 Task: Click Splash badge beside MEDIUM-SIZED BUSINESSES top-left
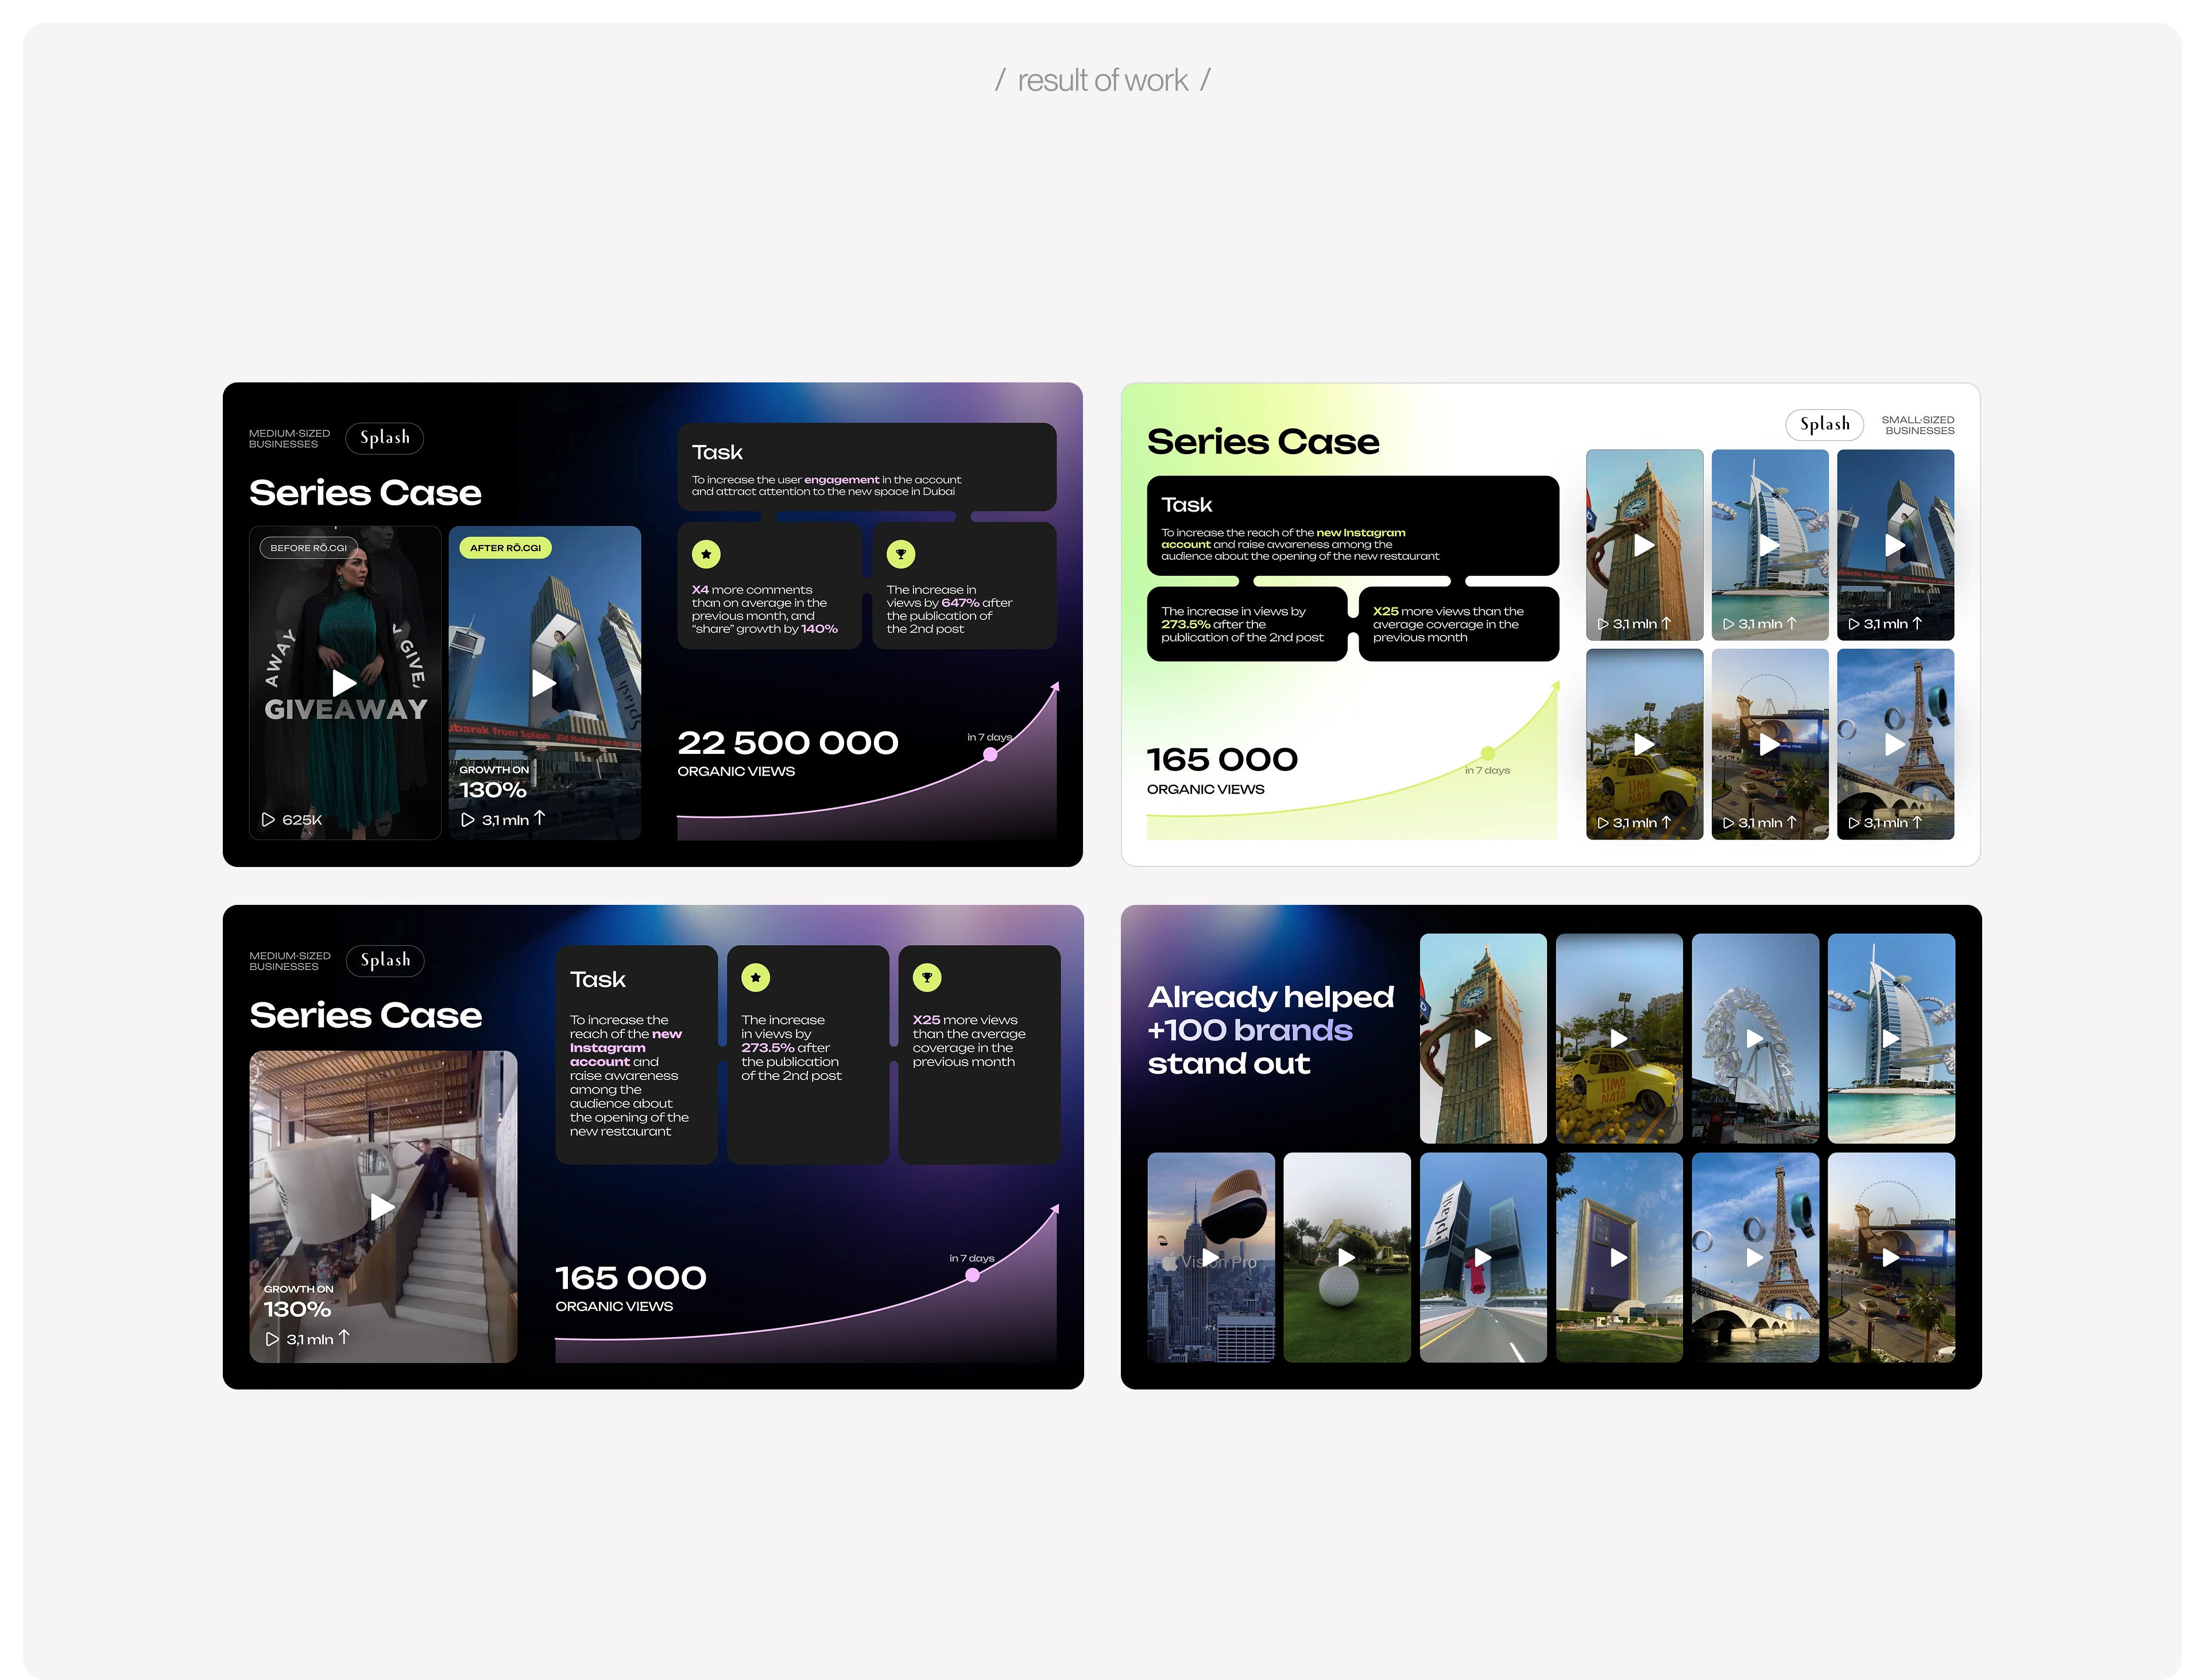(x=385, y=438)
